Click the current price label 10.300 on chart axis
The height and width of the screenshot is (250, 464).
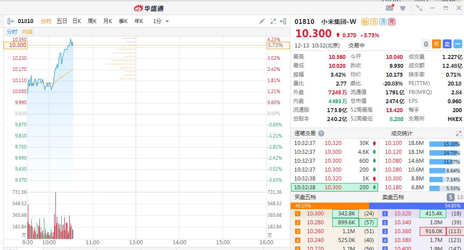coord(16,45)
